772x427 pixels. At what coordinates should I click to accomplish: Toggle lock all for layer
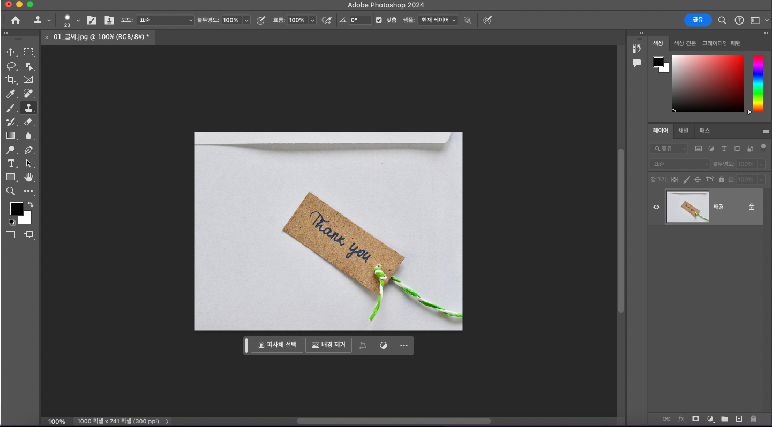pos(722,180)
